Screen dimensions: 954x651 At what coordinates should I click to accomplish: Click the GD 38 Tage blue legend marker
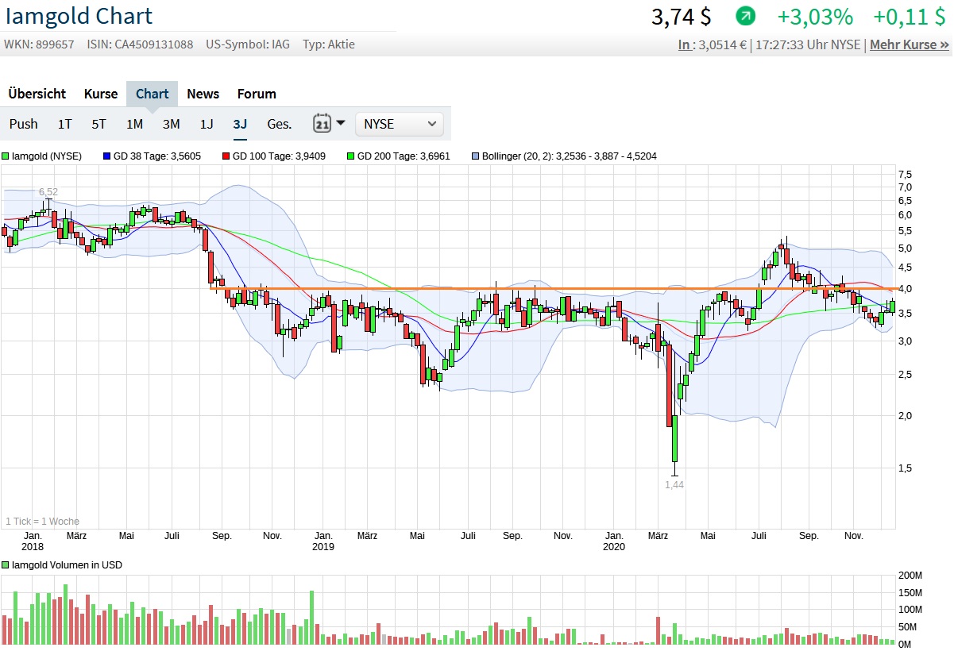108,156
